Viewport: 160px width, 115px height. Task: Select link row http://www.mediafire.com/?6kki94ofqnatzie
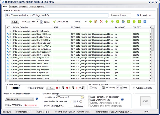pos(78,55)
